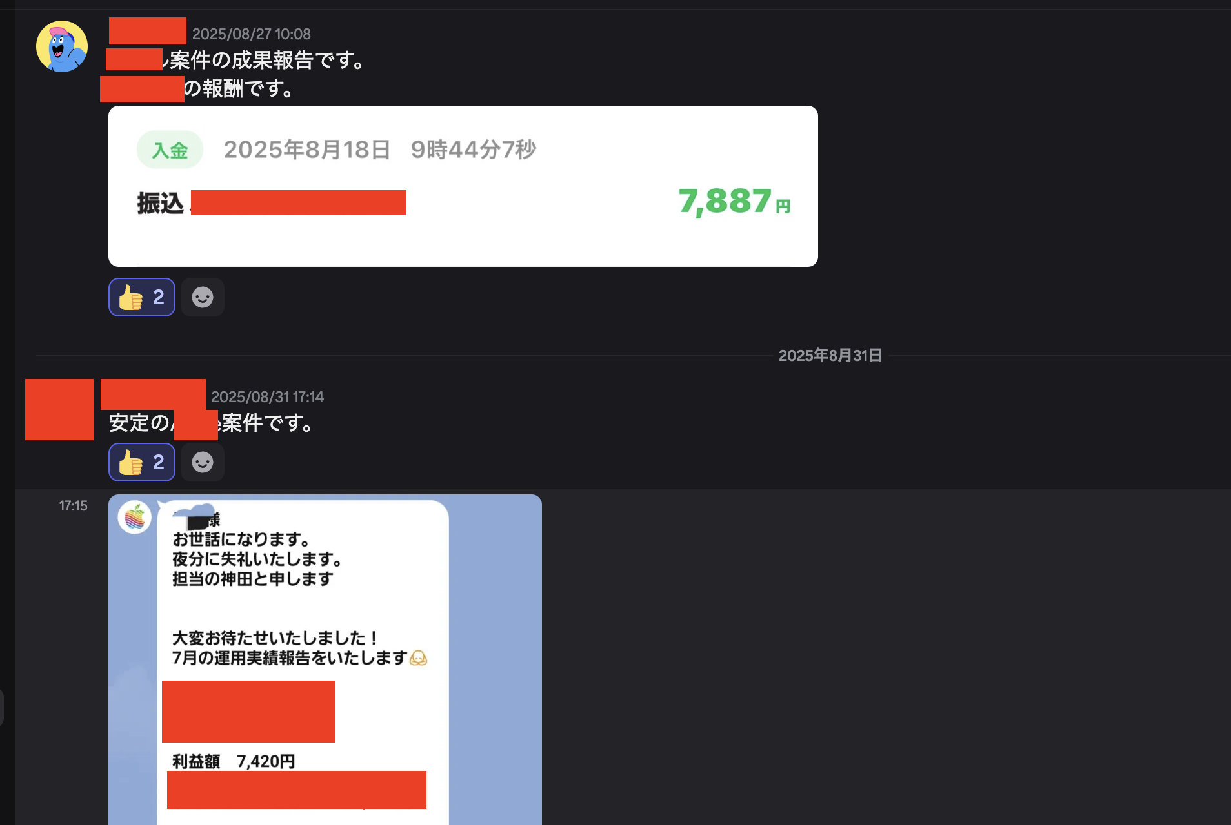Toggle thumbs-up reaction on the 成果報告 message
The height and width of the screenshot is (825, 1231).
(x=142, y=297)
